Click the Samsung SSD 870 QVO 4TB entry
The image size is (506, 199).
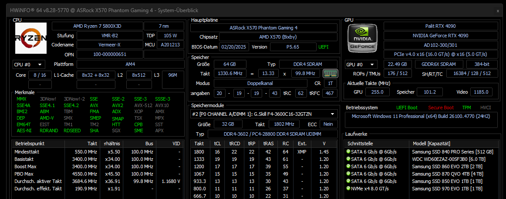[448, 174]
